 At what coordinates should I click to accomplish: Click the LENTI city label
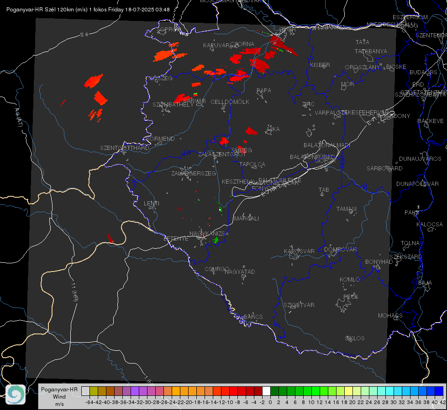pos(152,204)
